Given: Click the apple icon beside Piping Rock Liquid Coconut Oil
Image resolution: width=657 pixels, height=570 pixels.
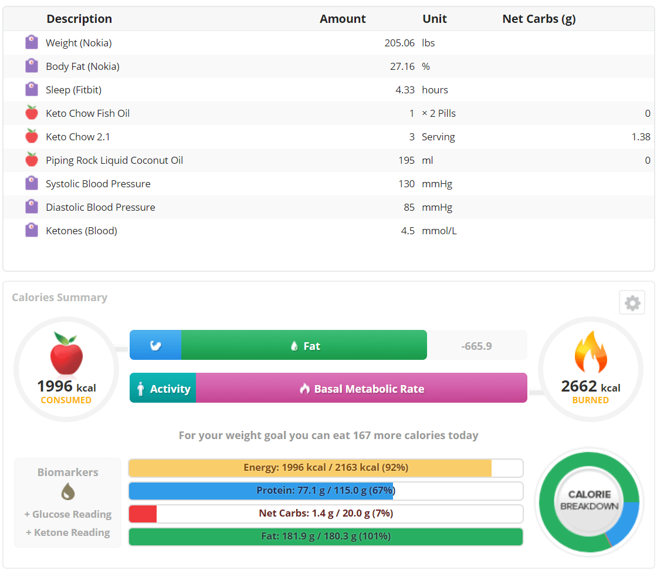Looking at the screenshot, I should (x=32, y=160).
